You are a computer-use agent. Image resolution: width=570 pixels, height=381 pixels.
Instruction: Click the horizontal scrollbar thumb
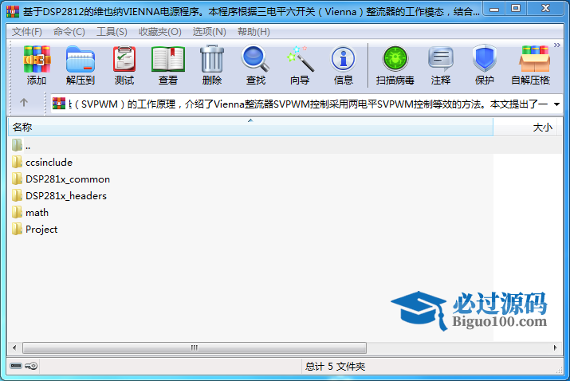coord(195,348)
